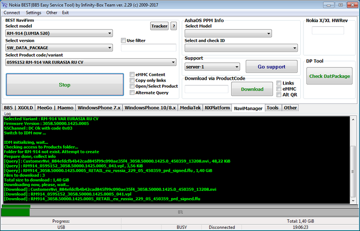360x231 pixels.
Task: Click the USB status bar entry
Action: click(61, 227)
